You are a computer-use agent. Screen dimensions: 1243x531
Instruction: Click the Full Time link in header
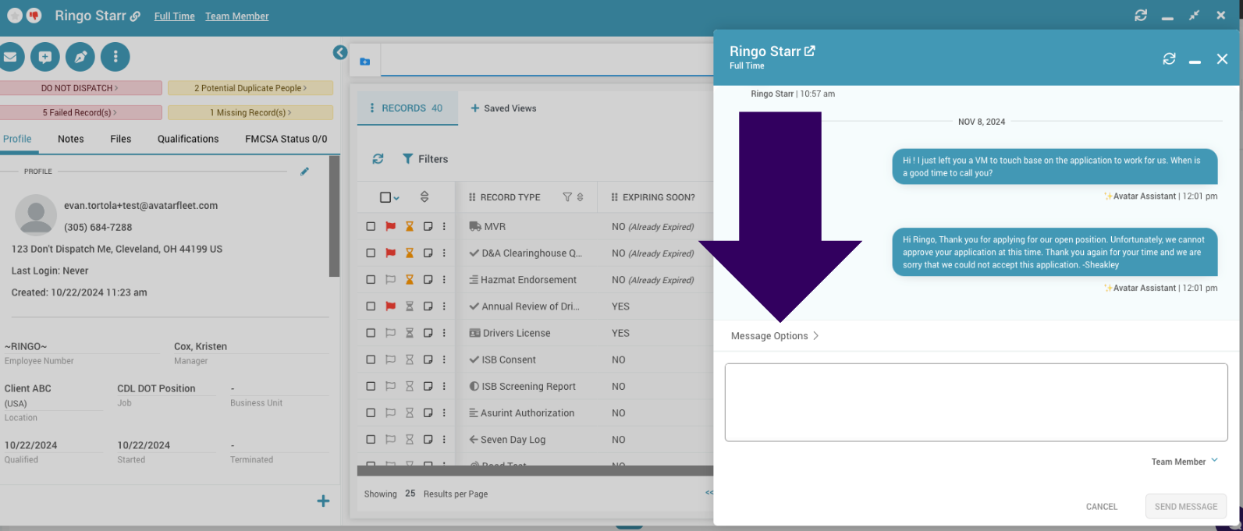coord(175,16)
